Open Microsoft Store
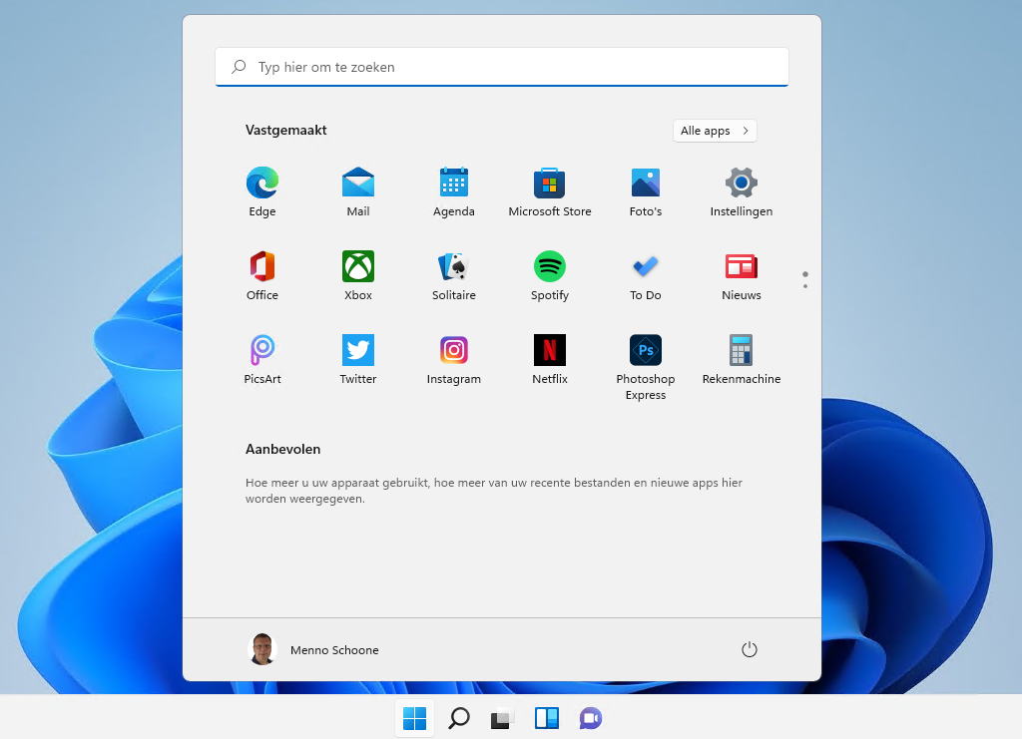This screenshot has height=739, width=1022. click(x=550, y=192)
